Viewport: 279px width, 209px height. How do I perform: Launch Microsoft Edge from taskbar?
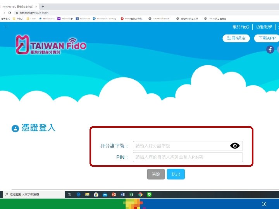pyautogui.click(x=78, y=195)
